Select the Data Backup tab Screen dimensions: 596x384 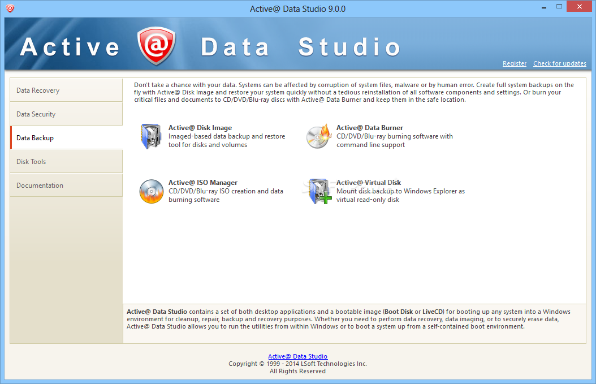tap(66, 137)
